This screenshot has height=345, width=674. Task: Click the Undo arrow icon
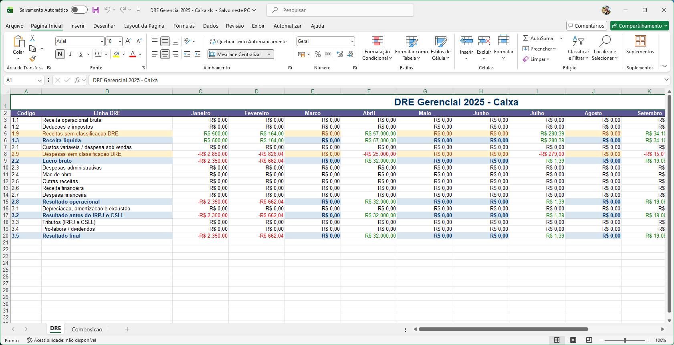107,10
